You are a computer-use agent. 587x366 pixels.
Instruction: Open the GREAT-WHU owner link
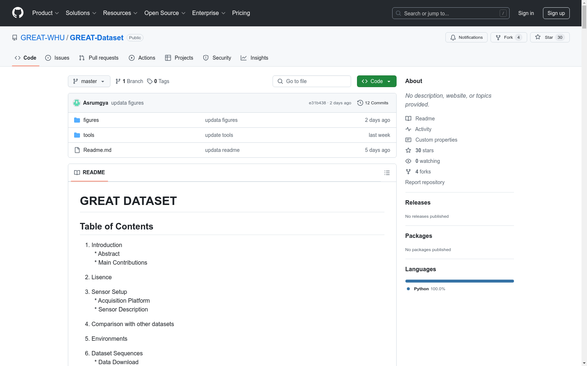43,38
